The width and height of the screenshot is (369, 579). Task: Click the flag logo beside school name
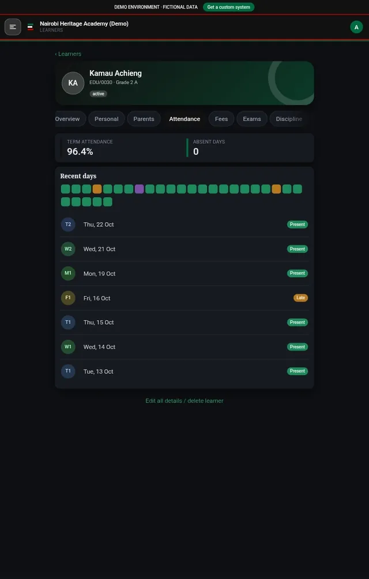pyautogui.click(x=30, y=27)
